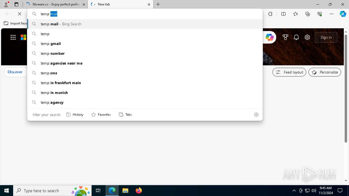Click Import favorites bookmark

click(16, 23)
